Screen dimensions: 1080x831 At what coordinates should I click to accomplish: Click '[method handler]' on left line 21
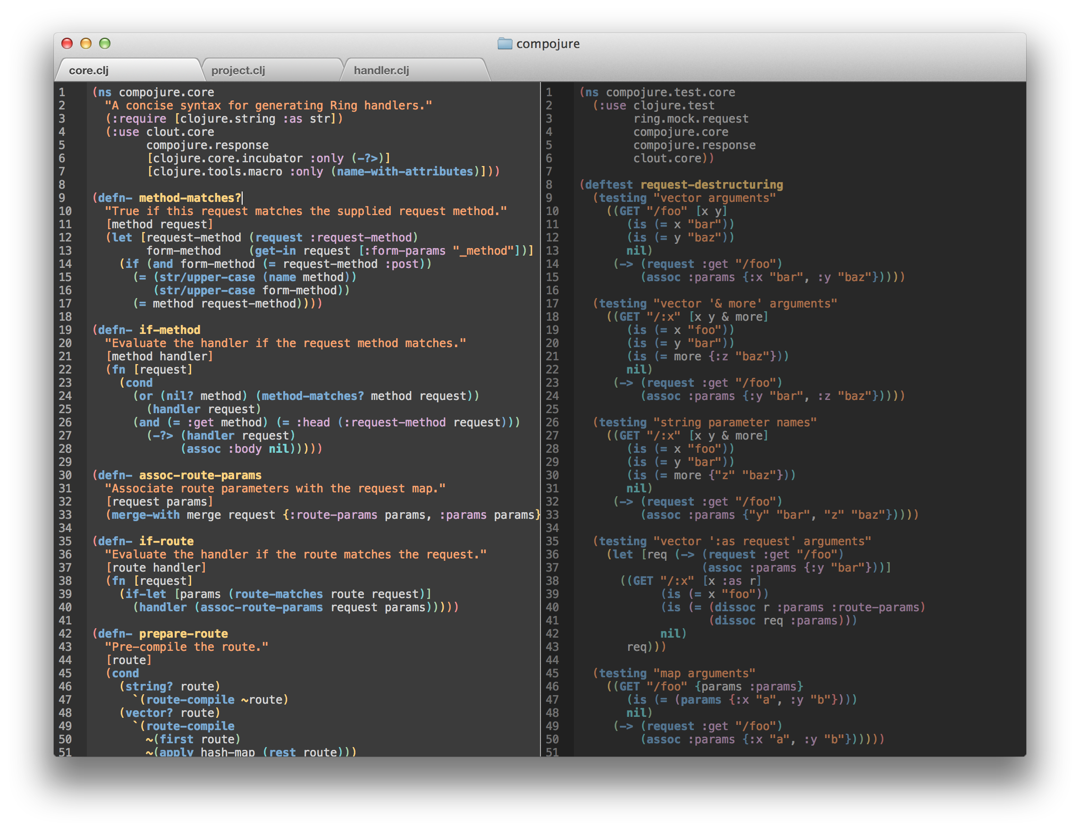click(159, 357)
